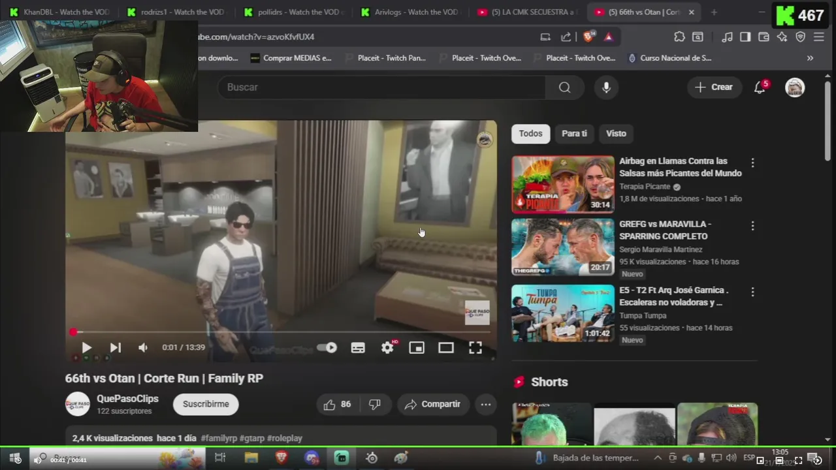Open the YouTube account avatar menu
The height and width of the screenshot is (470, 836).
pyautogui.click(x=795, y=87)
